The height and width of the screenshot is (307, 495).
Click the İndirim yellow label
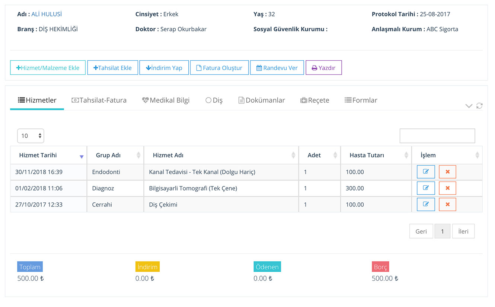[x=147, y=267]
